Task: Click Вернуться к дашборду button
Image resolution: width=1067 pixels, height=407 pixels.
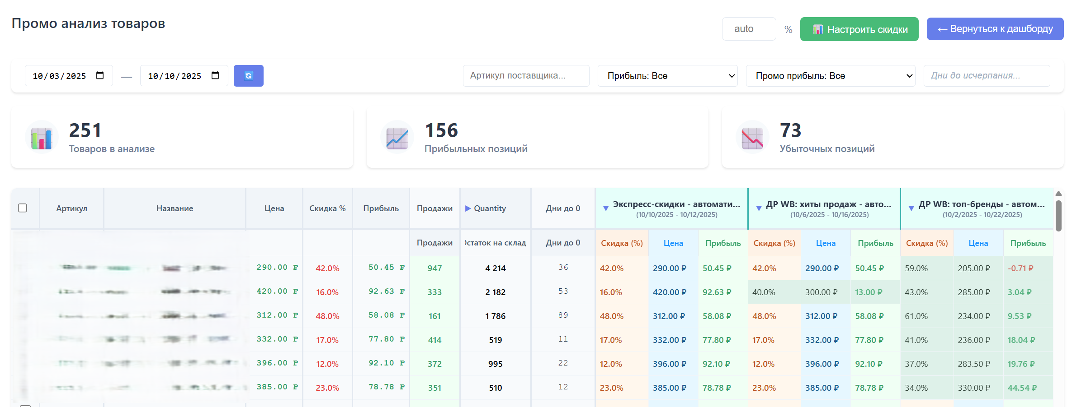Action: [995, 29]
